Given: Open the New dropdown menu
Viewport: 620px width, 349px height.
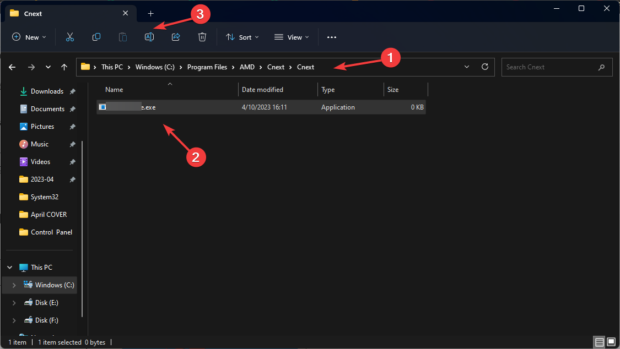Looking at the screenshot, I should pyautogui.click(x=29, y=37).
